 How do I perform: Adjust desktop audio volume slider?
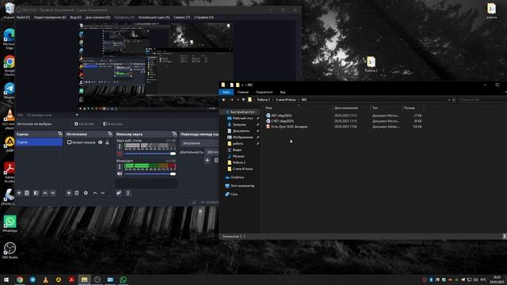151,154
